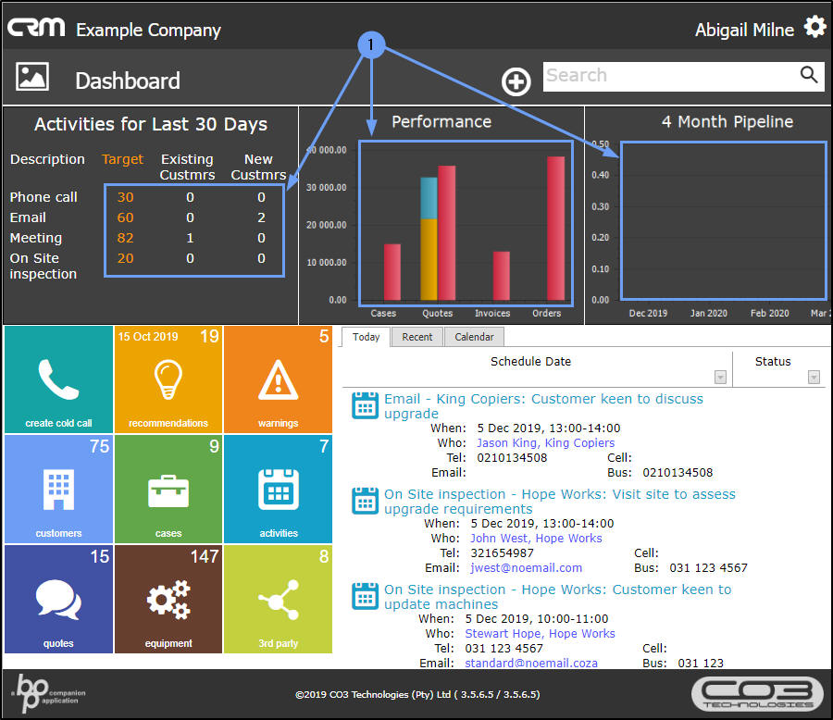This screenshot has width=833, height=720.
Task: Open the activities tile
Action: coord(278,489)
